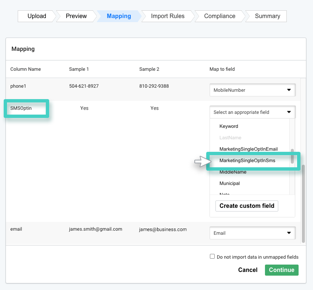Click the dropdown arrow on the Email field
The image size is (313, 290).
point(290,233)
